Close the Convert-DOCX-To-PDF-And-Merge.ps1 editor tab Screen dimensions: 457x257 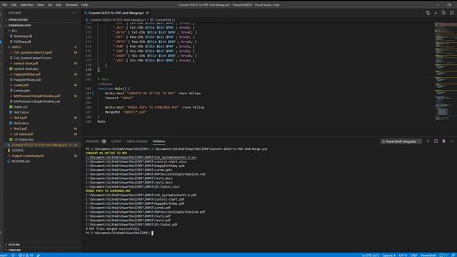pyautogui.click(x=148, y=13)
